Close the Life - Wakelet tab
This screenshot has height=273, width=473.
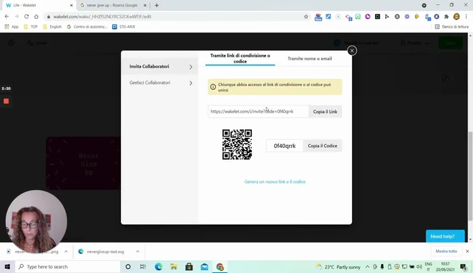point(71,5)
